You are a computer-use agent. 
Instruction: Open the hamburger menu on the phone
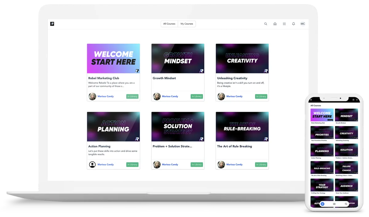(x=311, y=100)
